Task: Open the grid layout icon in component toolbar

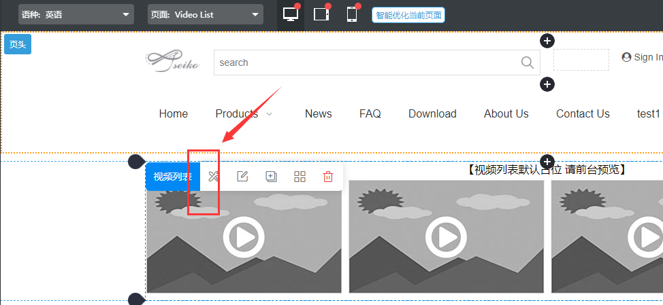Action: click(x=300, y=177)
